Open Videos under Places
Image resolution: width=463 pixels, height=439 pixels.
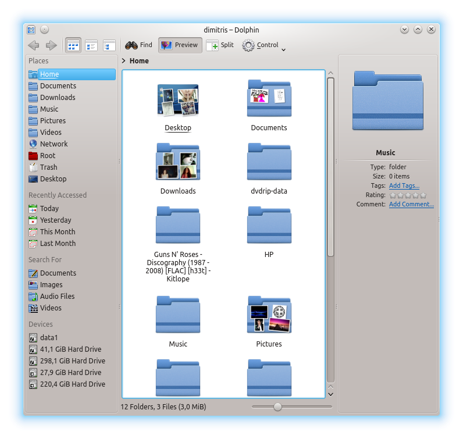pos(72,132)
